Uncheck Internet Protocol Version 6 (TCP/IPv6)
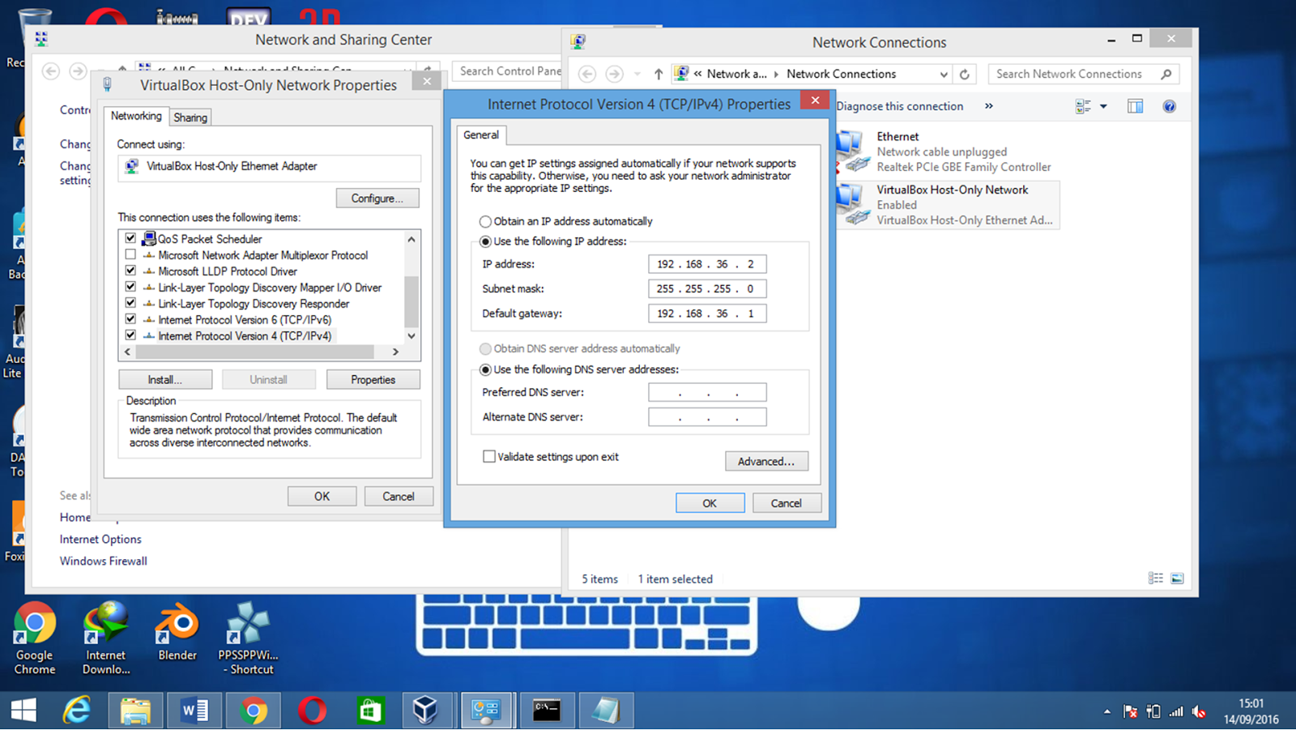 pos(130,319)
